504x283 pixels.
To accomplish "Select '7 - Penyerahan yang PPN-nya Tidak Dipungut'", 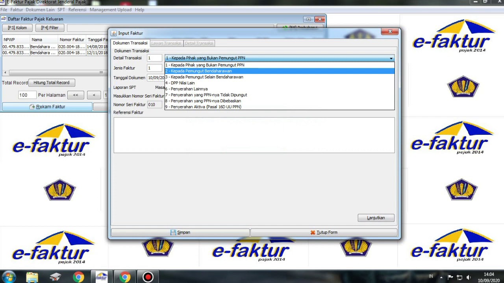I will tap(280, 95).
